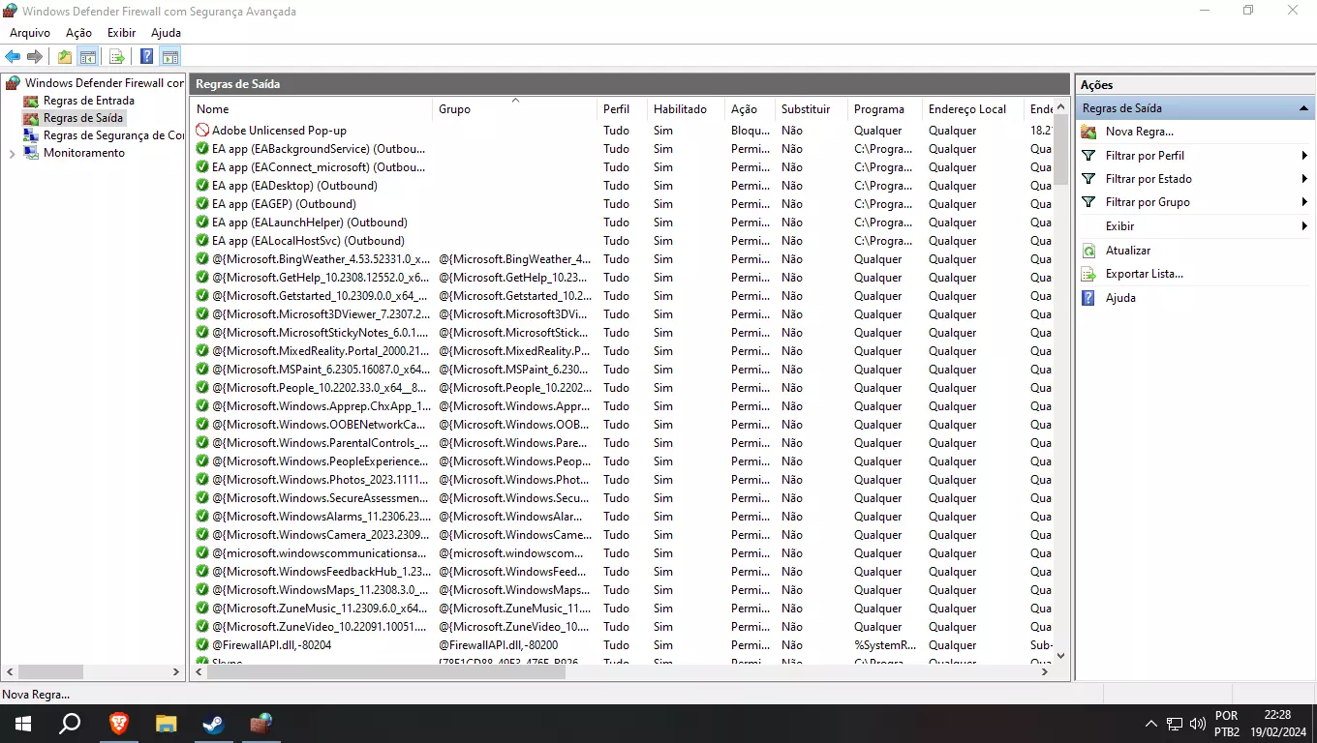
Task: Open the Ajuda menu in the menu bar
Action: (167, 33)
